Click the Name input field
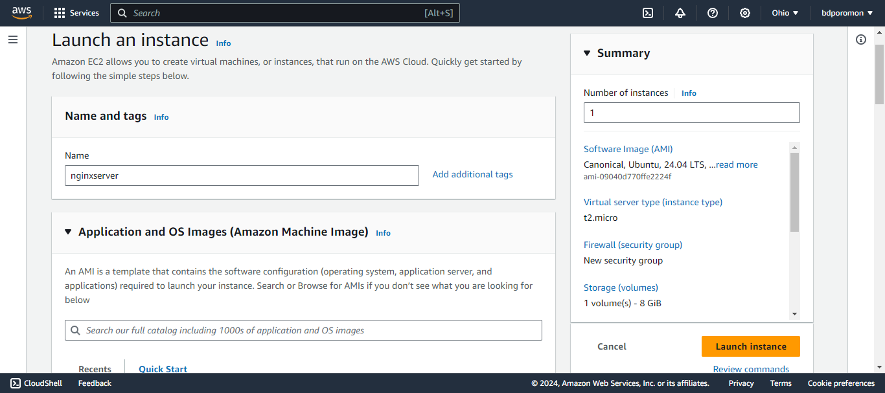Screen dimensions: 885x393 (x=242, y=175)
